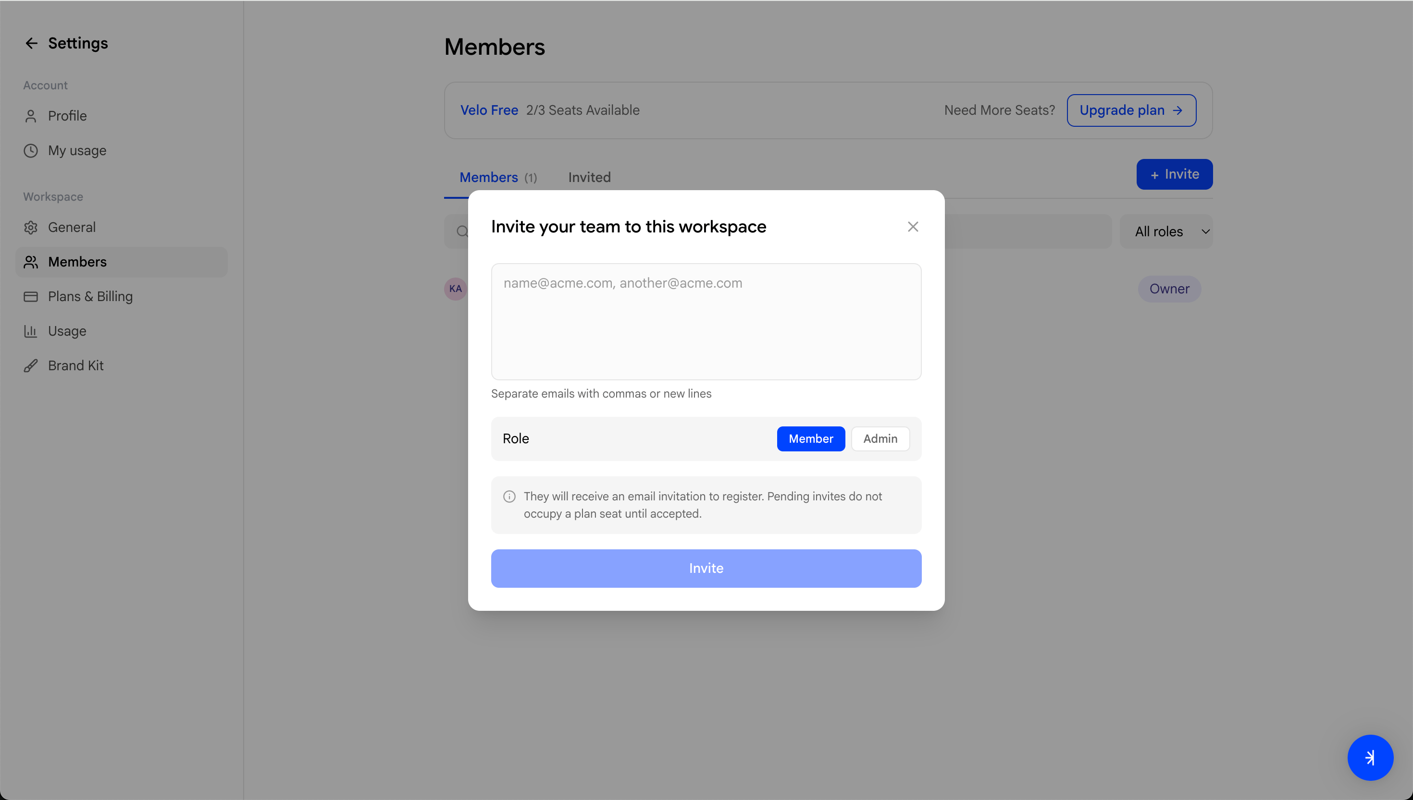This screenshot has width=1413, height=800.
Task: Click the back arrow next to Settings
Action: pyautogui.click(x=31, y=43)
